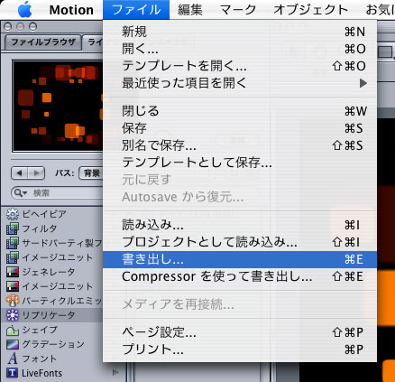Select the フィルタ category icon
The width and height of the screenshot is (395, 382).
pyautogui.click(x=13, y=228)
